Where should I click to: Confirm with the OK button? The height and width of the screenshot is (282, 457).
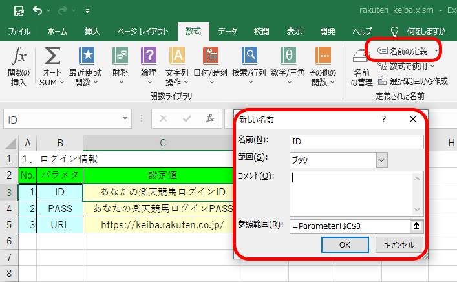point(345,244)
